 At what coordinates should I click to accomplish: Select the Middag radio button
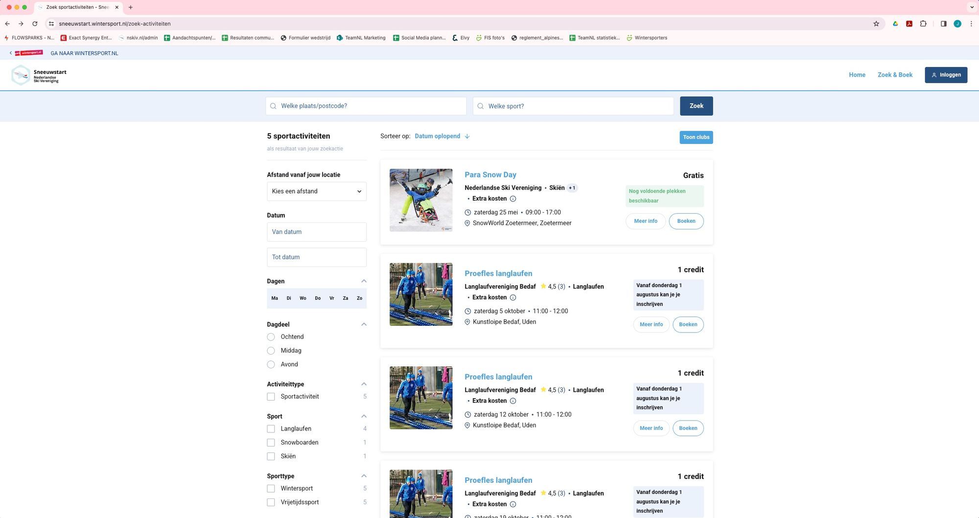(271, 351)
